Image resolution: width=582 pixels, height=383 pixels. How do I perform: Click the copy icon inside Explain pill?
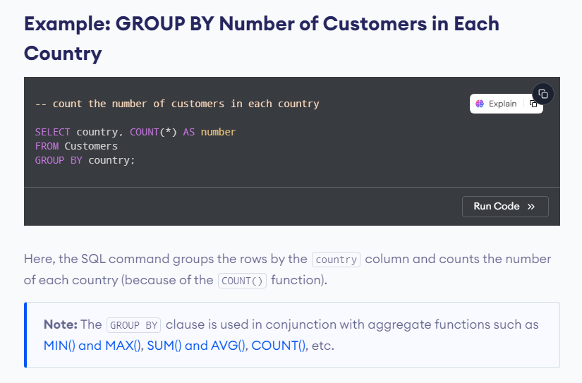533,104
